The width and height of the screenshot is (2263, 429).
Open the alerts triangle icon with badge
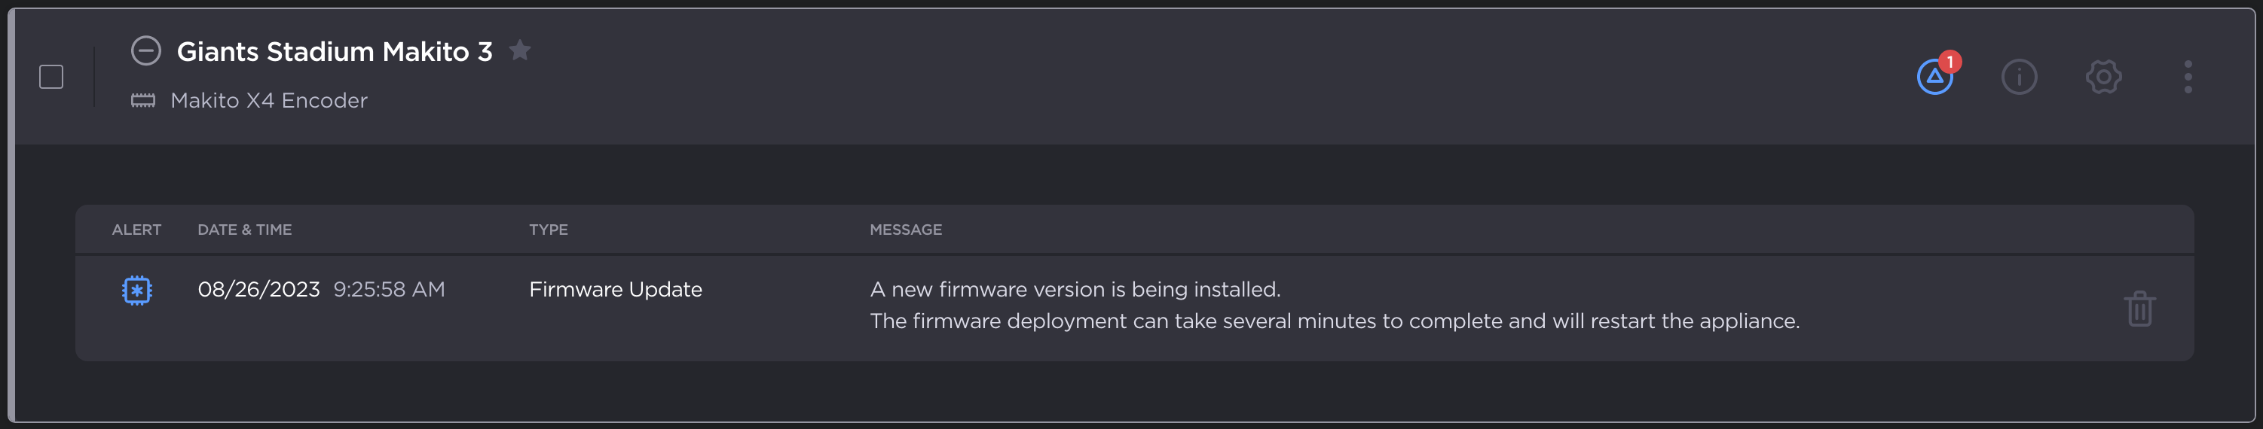1934,78
